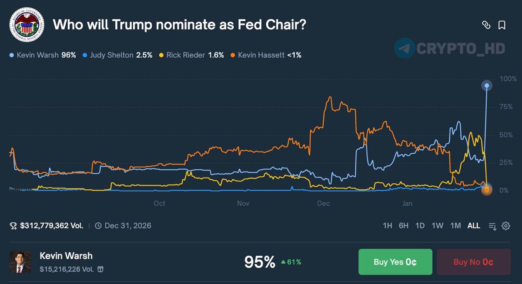Viewport: 522px width, 284px height.
Task: Click Kevin Warsh profile thumbnail
Action: 20,262
